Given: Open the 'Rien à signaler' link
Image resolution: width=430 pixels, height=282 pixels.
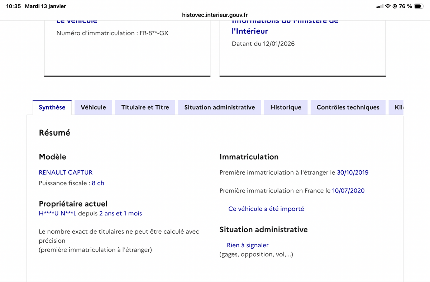Looking at the screenshot, I should point(248,245).
